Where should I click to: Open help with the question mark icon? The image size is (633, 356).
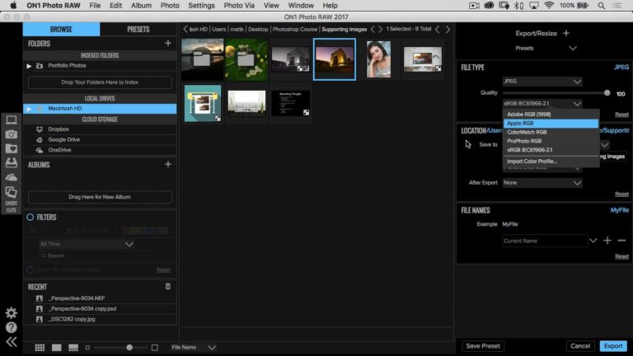point(12,327)
